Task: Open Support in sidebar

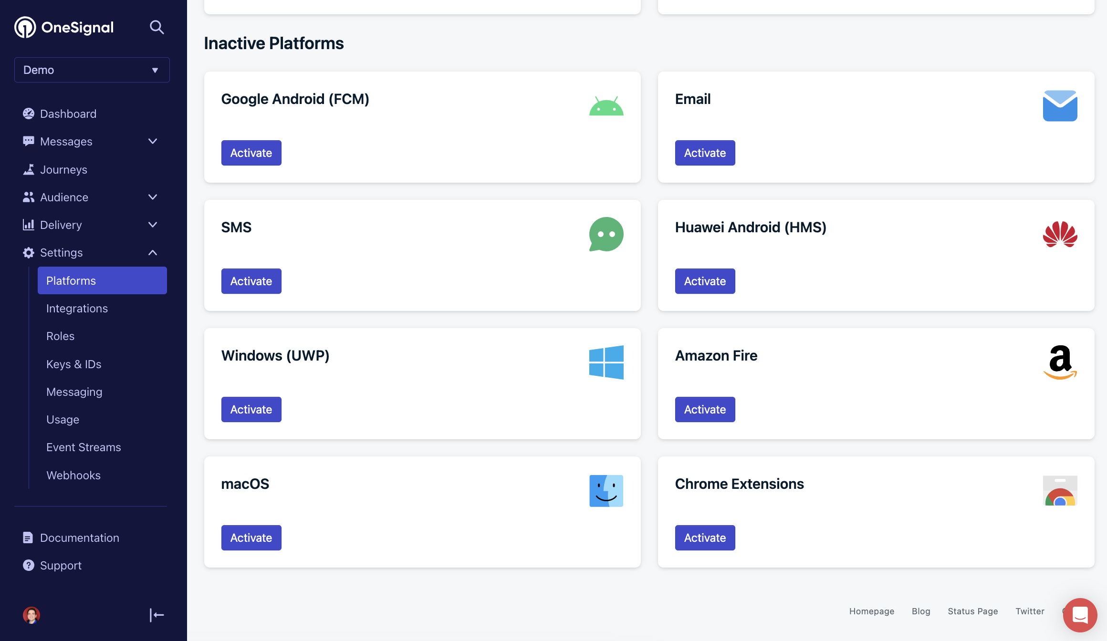Action: (x=61, y=565)
